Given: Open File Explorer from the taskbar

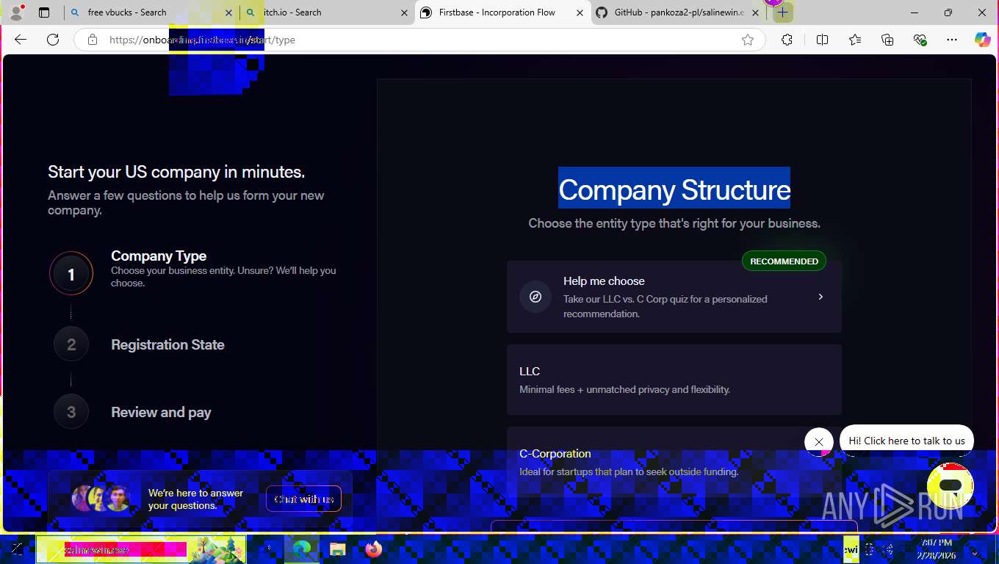Looking at the screenshot, I should click(x=337, y=549).
